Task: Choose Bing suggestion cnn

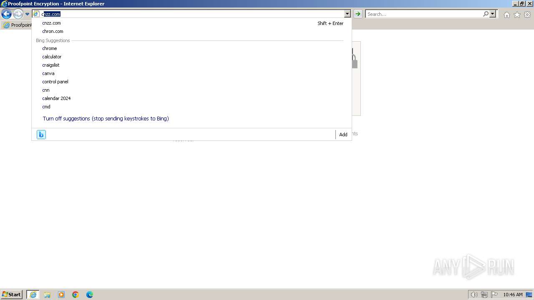Action: click(x=192, y=90)
